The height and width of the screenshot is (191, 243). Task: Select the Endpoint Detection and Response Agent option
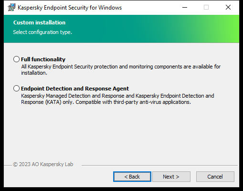pyautogui.click(x=16, y=89)
